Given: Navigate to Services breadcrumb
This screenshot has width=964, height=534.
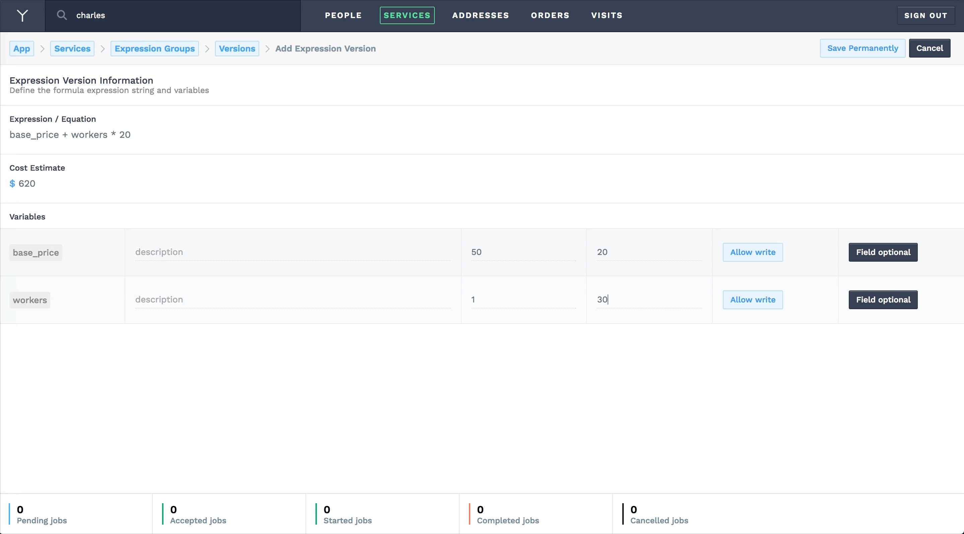Looking at the screenshot, I should pos(72,49).
